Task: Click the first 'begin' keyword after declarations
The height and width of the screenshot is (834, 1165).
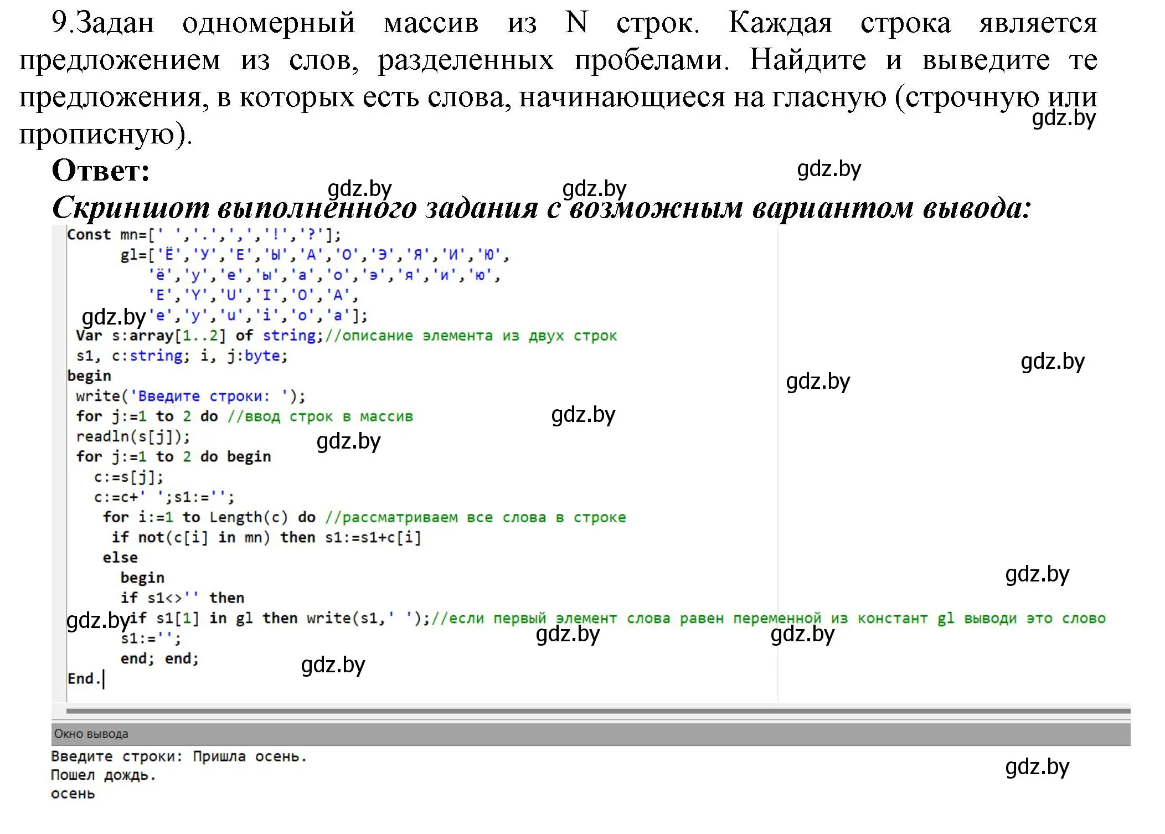Action: 89,376
